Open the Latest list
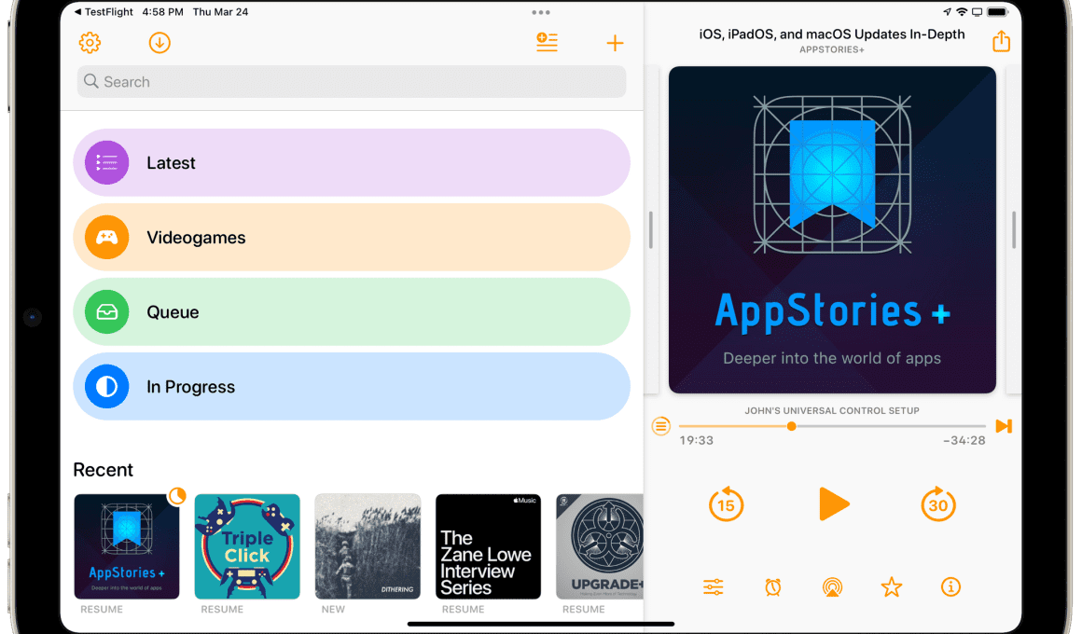The image size is (1082, 634). tap(352, 163)
